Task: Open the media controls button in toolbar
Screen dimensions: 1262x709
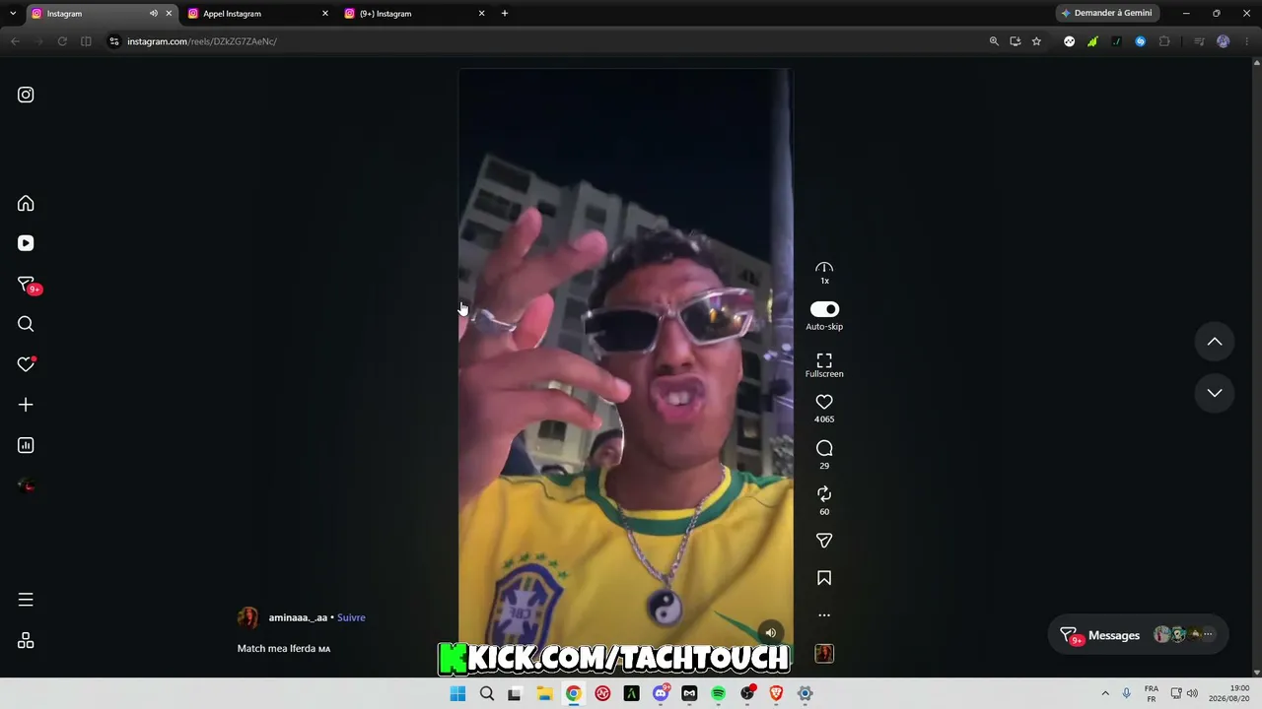Action: pos(1199,41)
